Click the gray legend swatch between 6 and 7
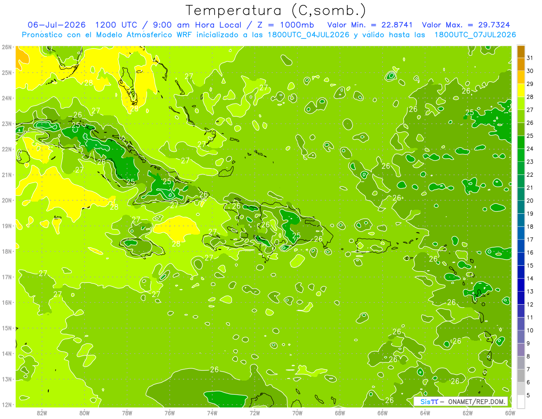Image resolution: width=542 pixels, height=419 pixels. (521, 376)
